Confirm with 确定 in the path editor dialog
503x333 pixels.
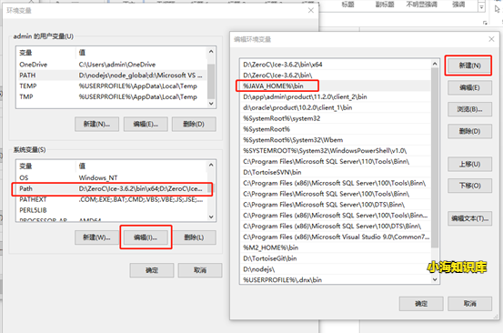click(421, 304)
